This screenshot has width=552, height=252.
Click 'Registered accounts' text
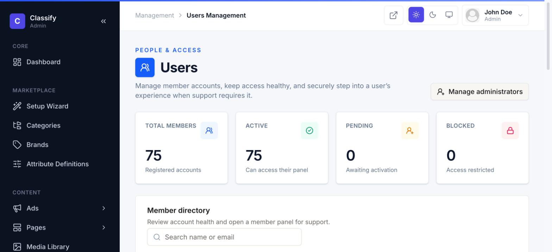pos(173,170)
